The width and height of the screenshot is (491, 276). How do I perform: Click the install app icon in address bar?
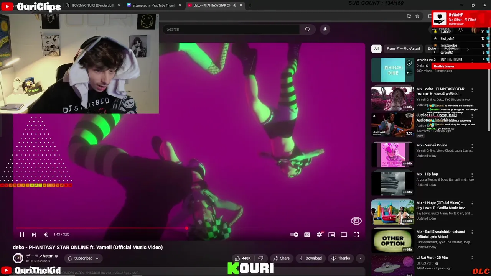pos(409,16)
